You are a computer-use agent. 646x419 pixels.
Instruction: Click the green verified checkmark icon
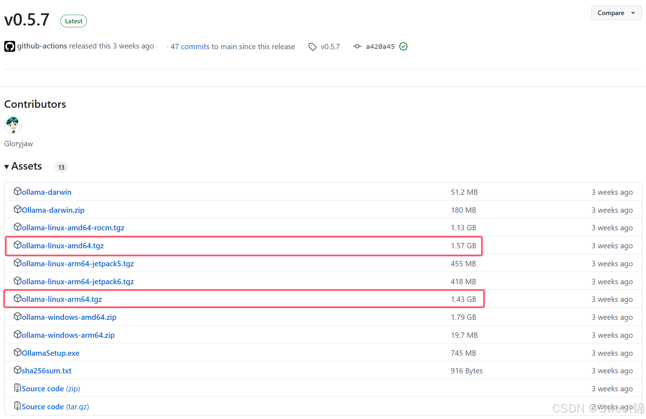point(403,46)
